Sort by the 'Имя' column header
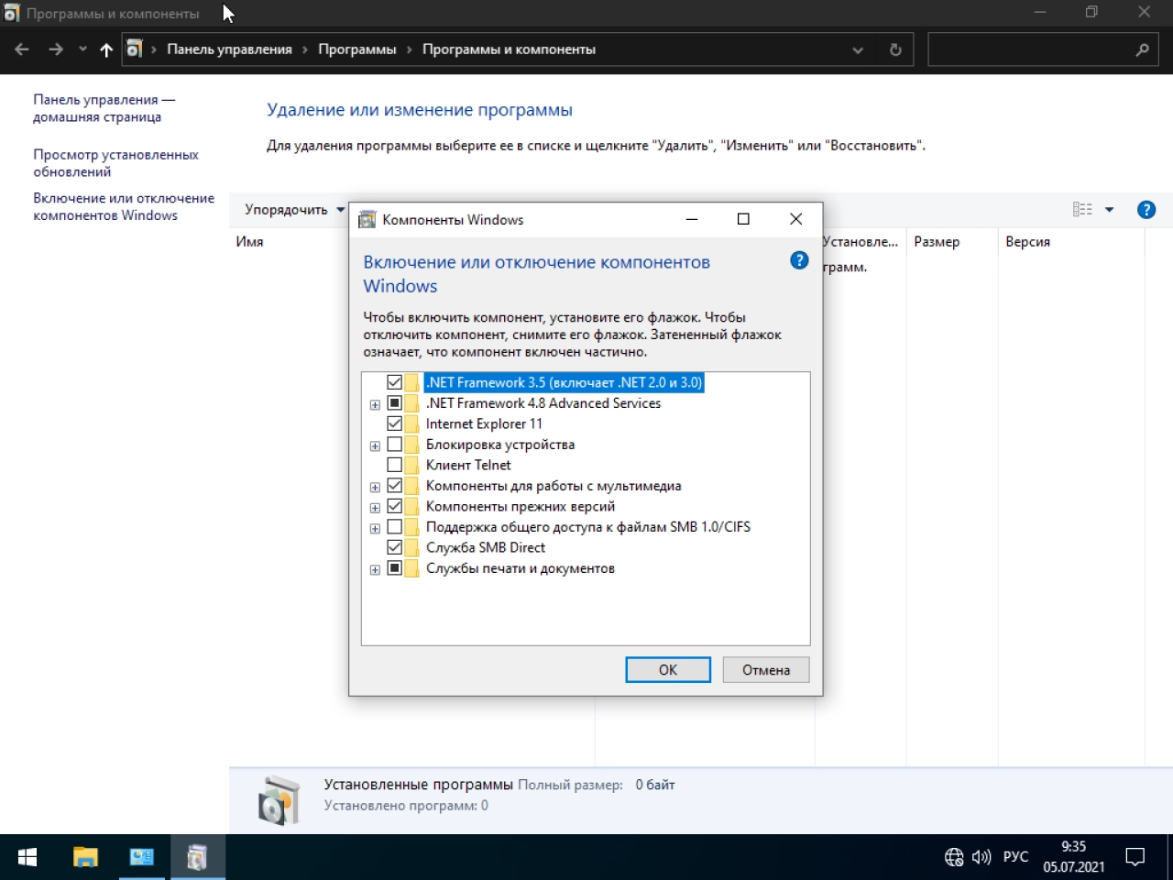Image resolution: width=1173 pixels, height=880 pixels. click(x=249, y=242)
